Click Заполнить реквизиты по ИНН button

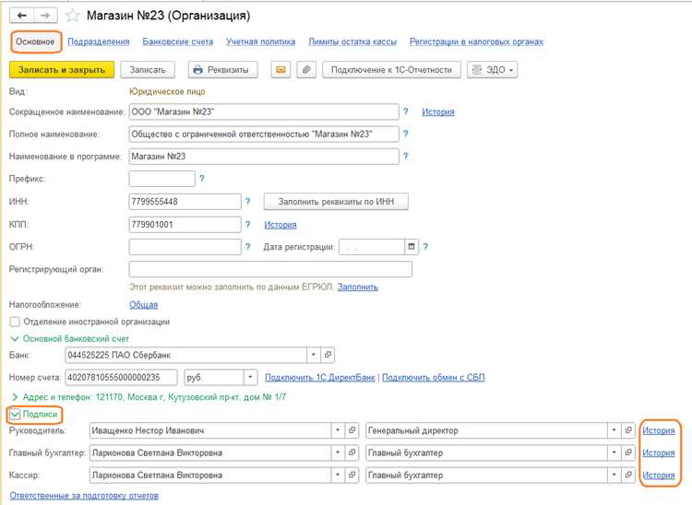(336, 202)
